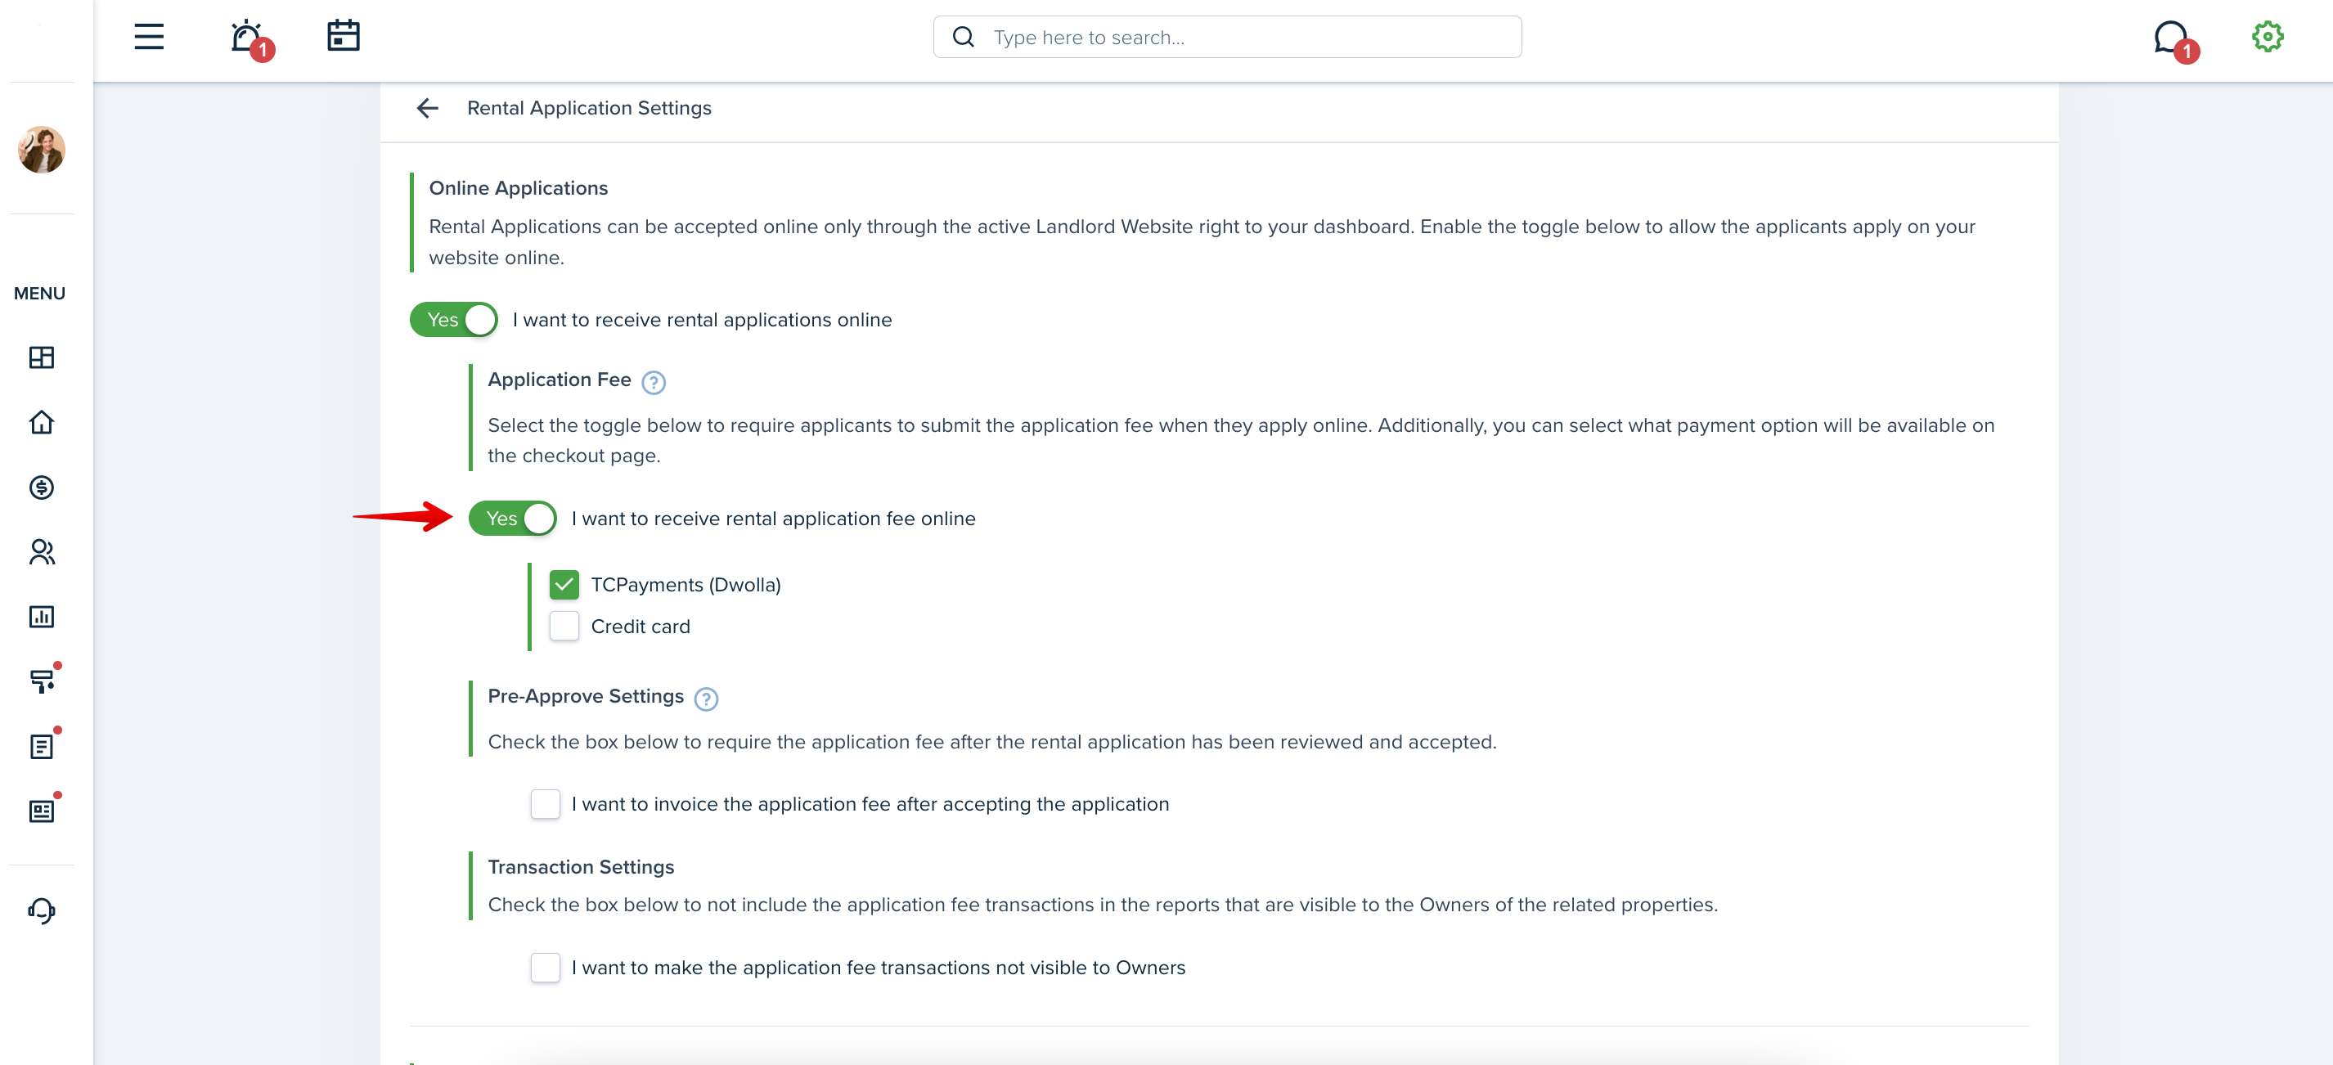Screen dimensions: 2333x1065
Task: Open Contacts people icon in sidebar
Action: coord(42,552)
